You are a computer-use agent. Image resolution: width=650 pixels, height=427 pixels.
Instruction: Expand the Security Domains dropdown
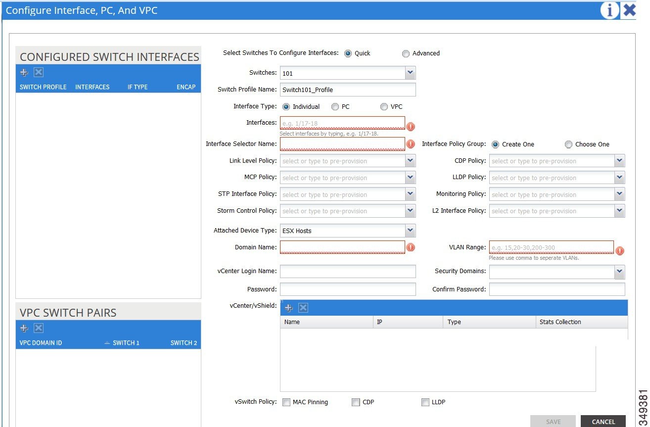pos(619,272)
